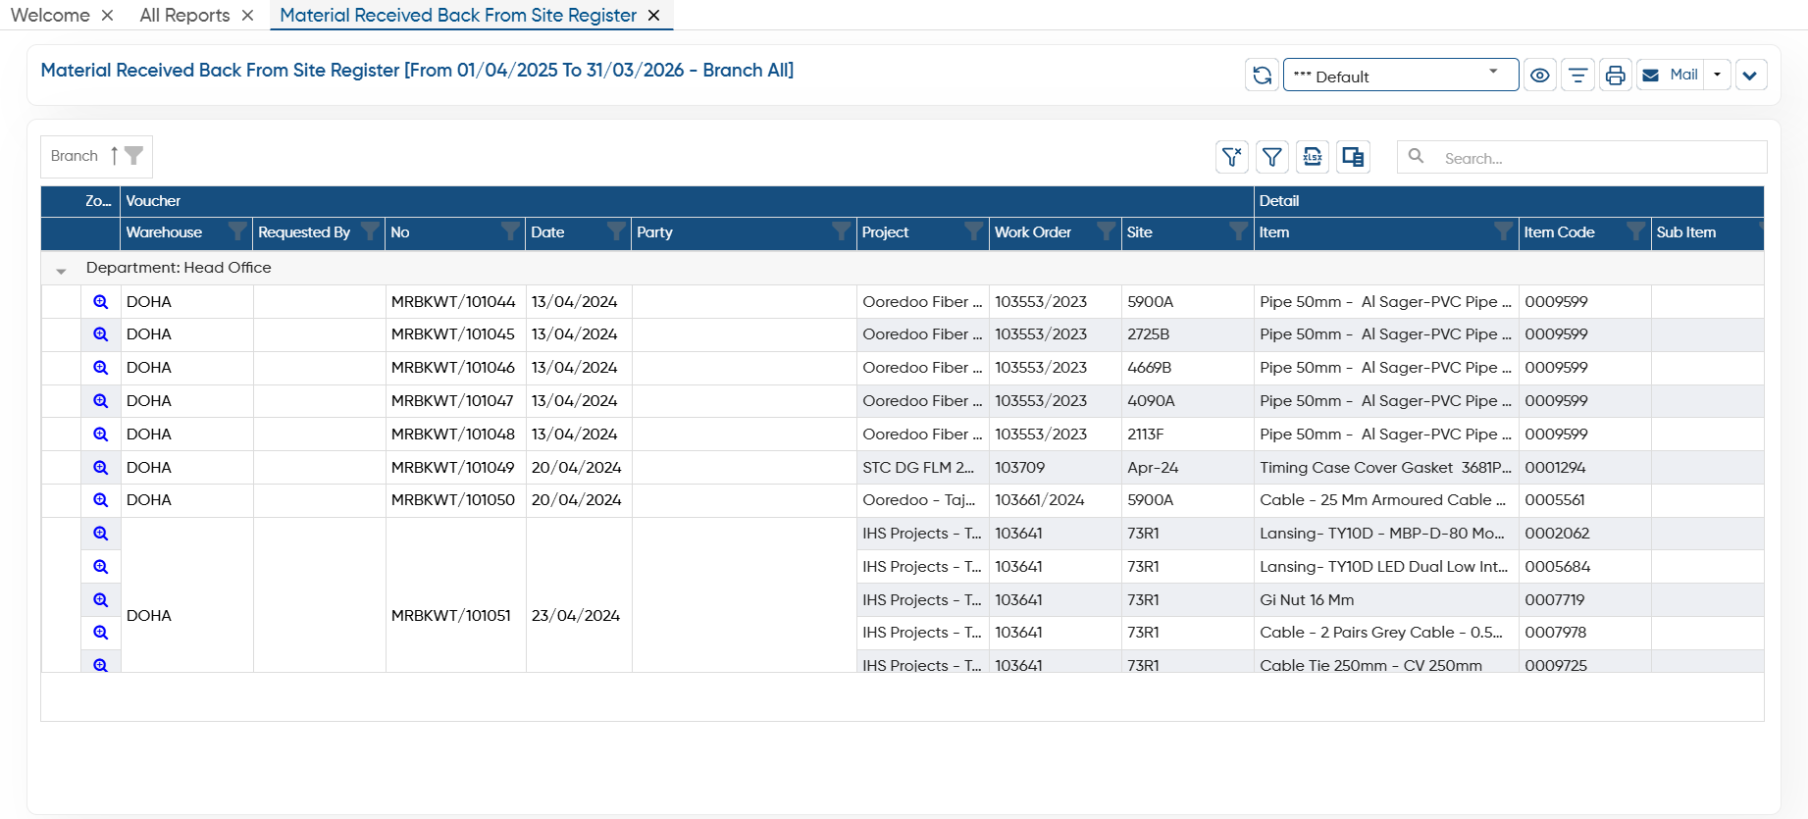Click the print icon
1808x819 pixels.
pos(1615,75)
